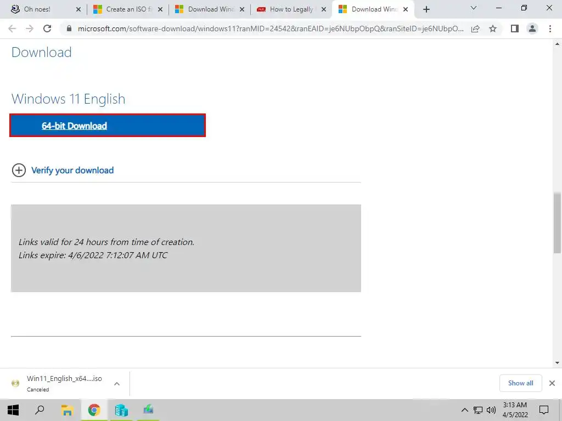562x421 pixels.
Task: Reload the current page
Action: coord(47,29)
